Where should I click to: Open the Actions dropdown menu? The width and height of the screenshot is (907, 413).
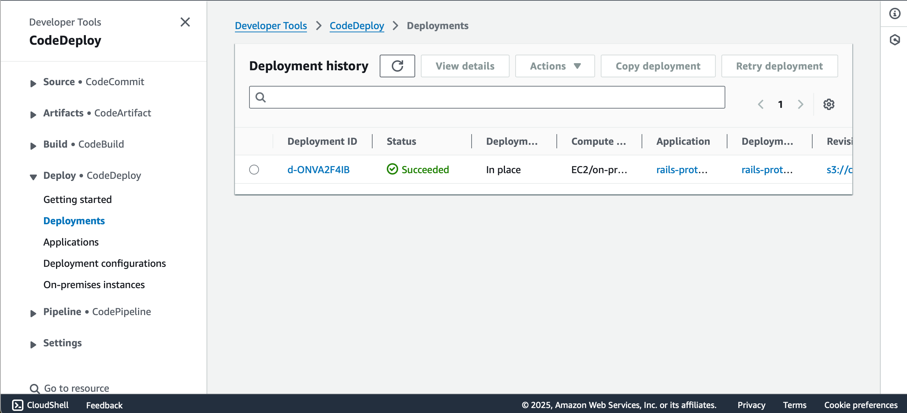point(555,66)
